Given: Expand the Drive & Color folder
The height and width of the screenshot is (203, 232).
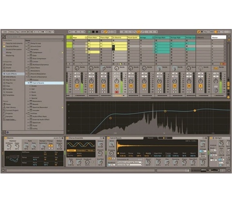Looking at the screenshot, I should [26, 46].
